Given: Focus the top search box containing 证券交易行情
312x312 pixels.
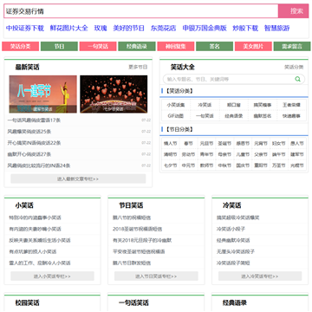Looking at the screenshot, I should coord(141,11).
